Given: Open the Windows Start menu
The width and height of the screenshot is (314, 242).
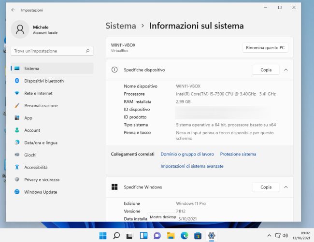Looking at the screenshot, I should [x=103, y=236].
